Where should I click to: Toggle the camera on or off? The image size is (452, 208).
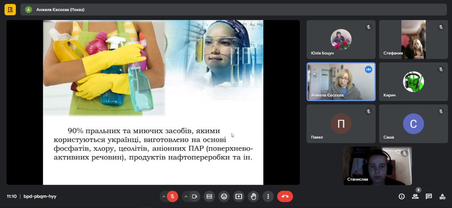point(194,196)
